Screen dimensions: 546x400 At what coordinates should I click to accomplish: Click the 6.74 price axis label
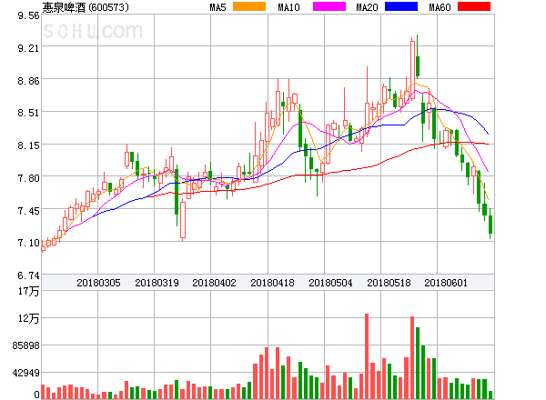28,275
